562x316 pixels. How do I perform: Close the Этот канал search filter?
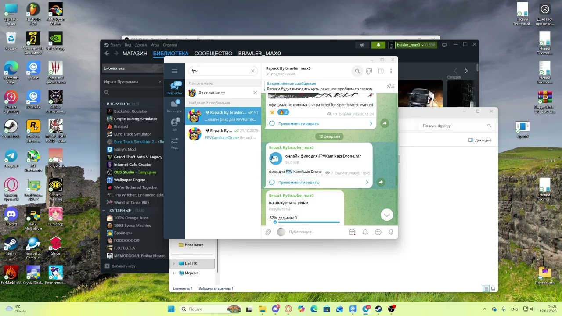click(255, 93)
